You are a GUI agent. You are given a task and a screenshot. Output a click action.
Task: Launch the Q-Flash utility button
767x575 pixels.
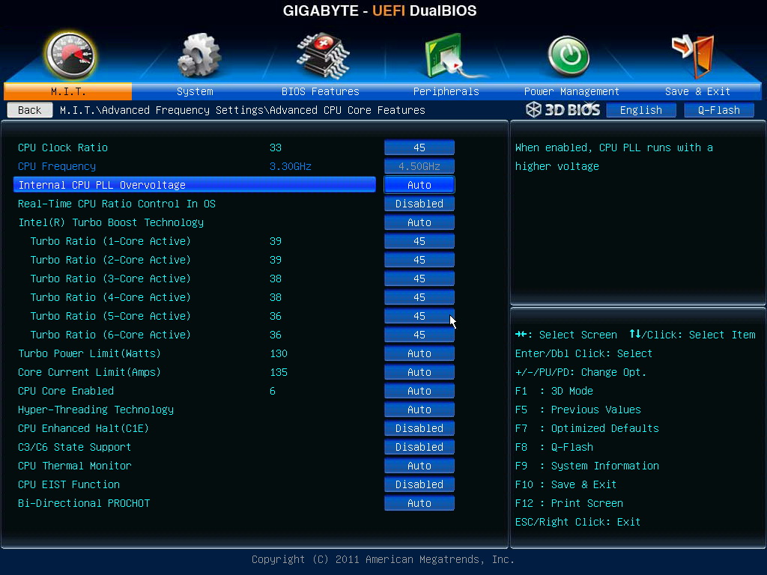(x=718, y=110)
